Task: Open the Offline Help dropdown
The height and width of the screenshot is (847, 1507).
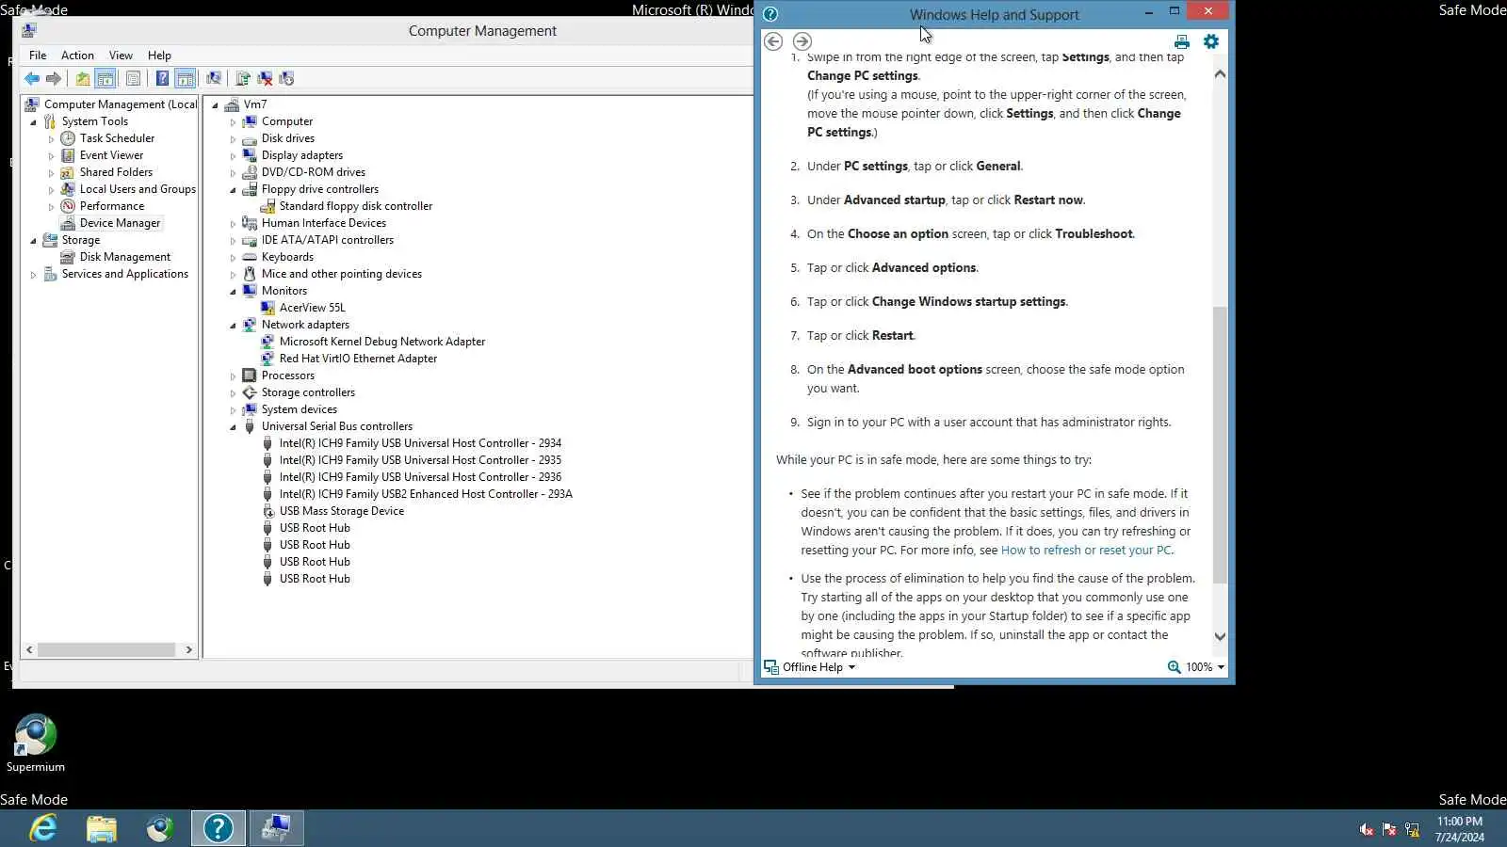Action: pyautogui.click(x=811, y=666)
